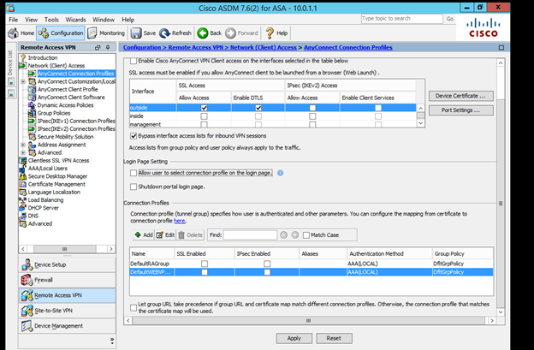Open Monitoring view from toolbar
Screen dimensions: 534x350
pos(105,33)
